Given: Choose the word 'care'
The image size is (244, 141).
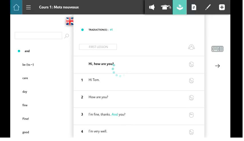Looking at the screenshot, I should click(25, 78).
